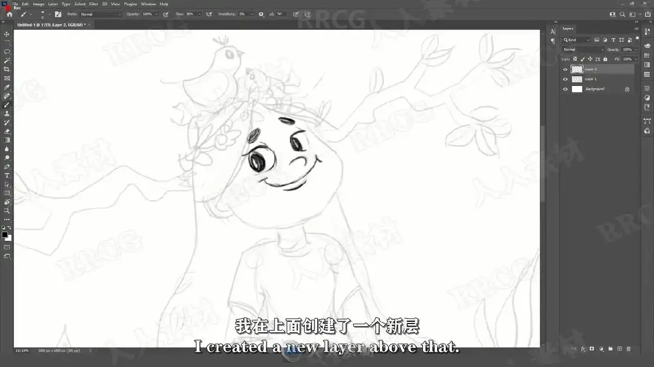
Task: Delete layer using the trash icon
Action: coord(628,349)
